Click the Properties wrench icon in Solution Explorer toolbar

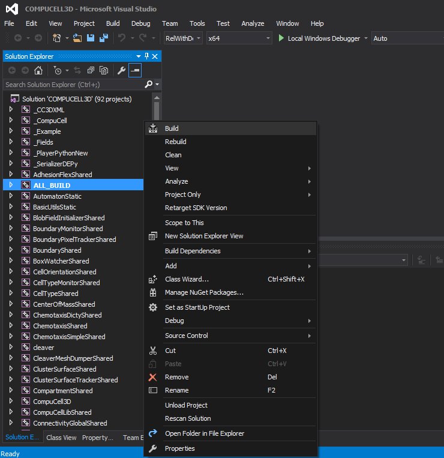tap(121, 70)
